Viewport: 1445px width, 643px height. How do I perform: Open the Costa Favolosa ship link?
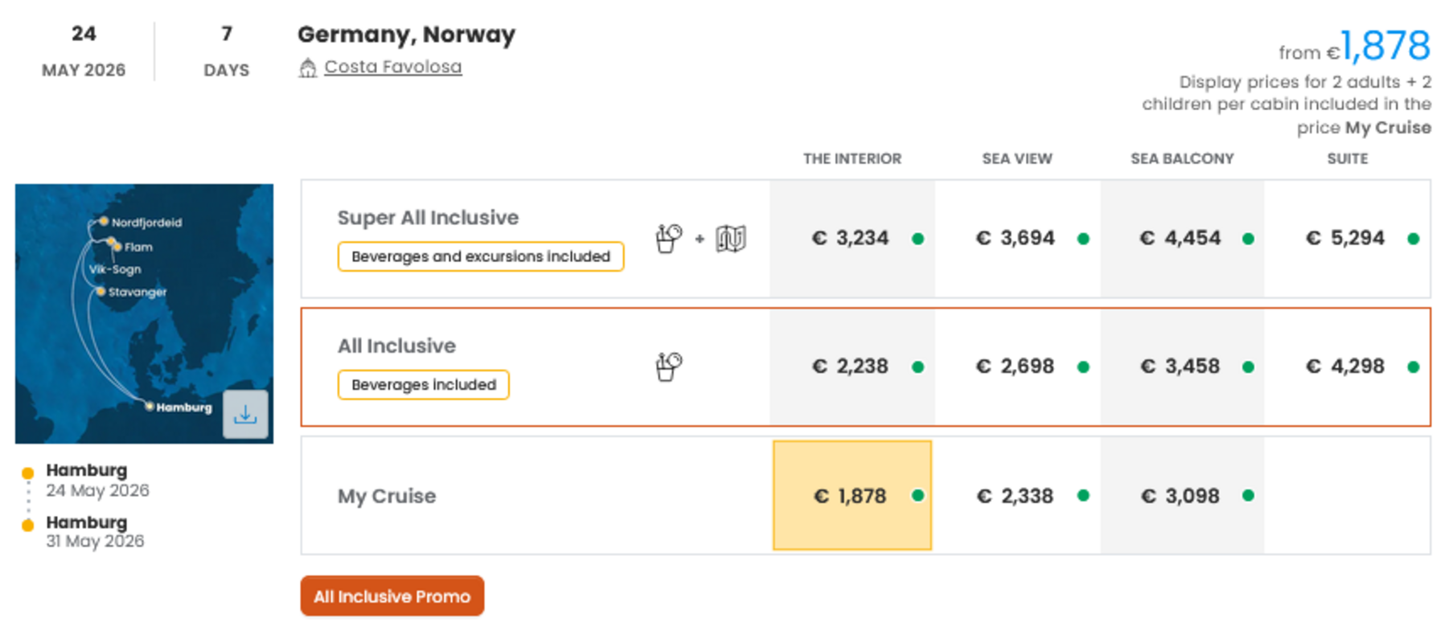[392, 67]
